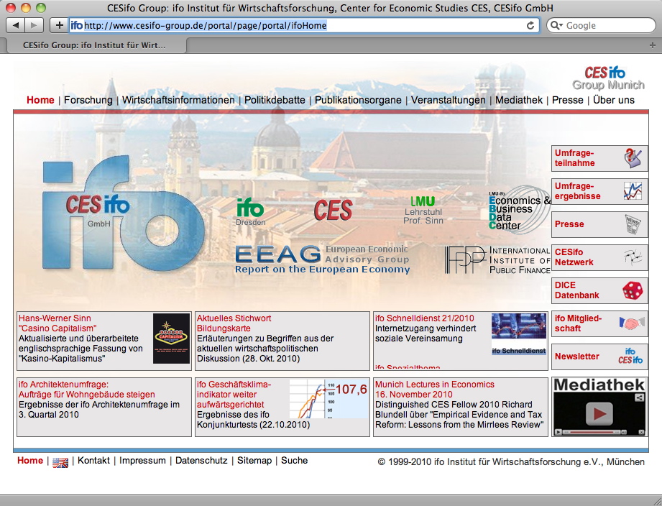
Task: Switch language via the flag icon in footer
Action: [60, 462]
